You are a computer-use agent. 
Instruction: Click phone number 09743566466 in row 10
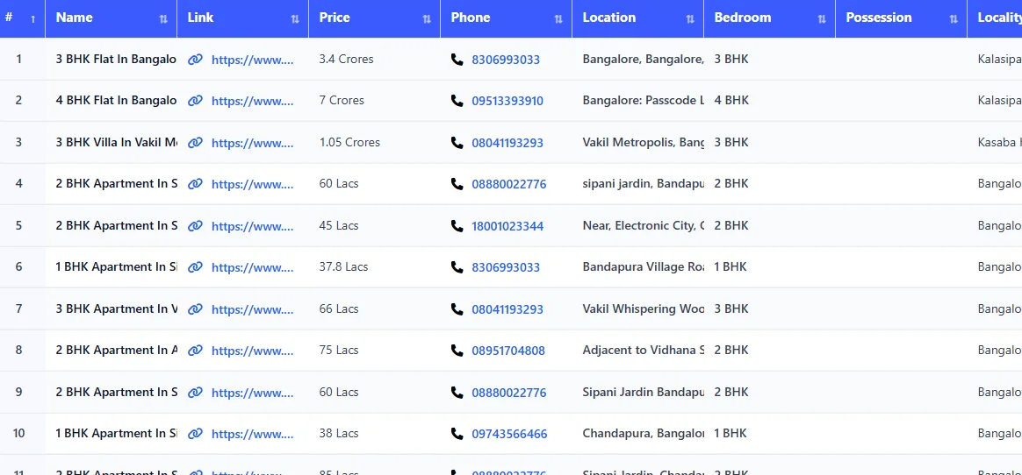(509, 434)
